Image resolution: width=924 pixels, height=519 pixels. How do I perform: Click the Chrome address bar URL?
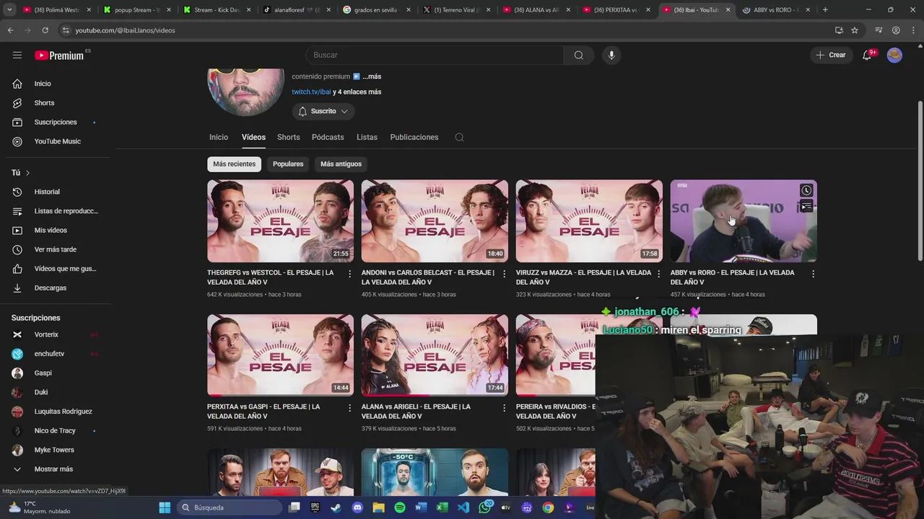pos(125,30)
